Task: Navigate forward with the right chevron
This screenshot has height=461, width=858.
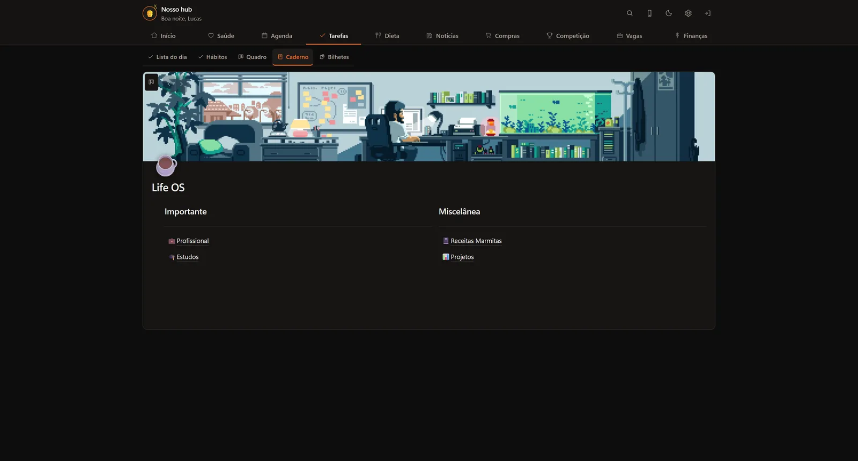Action: pyautogui.click(x=181, y=84)
